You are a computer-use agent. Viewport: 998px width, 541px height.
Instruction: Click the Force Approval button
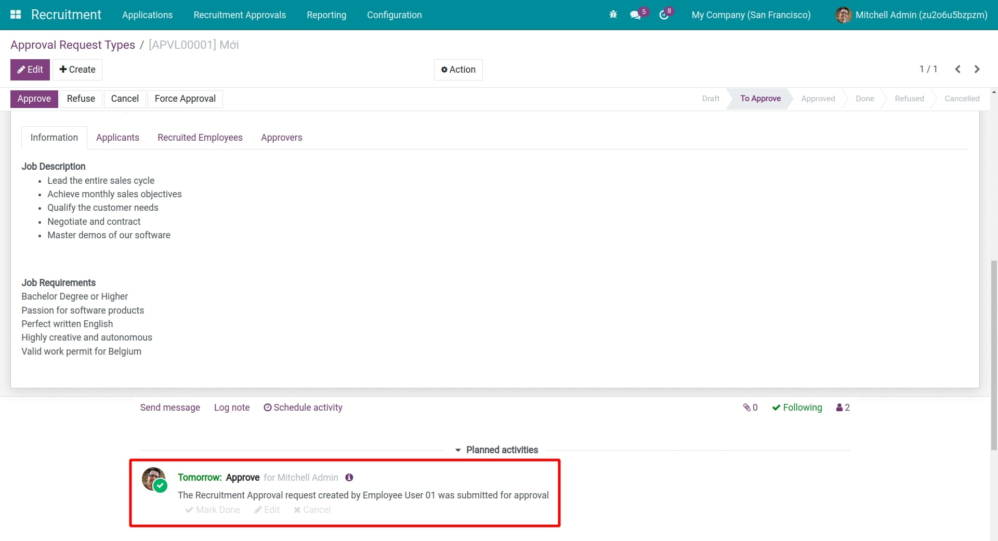(x=185, y=99)
